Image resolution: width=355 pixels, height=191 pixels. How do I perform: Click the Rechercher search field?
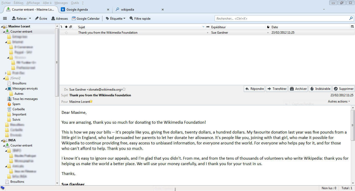[282, 19]
